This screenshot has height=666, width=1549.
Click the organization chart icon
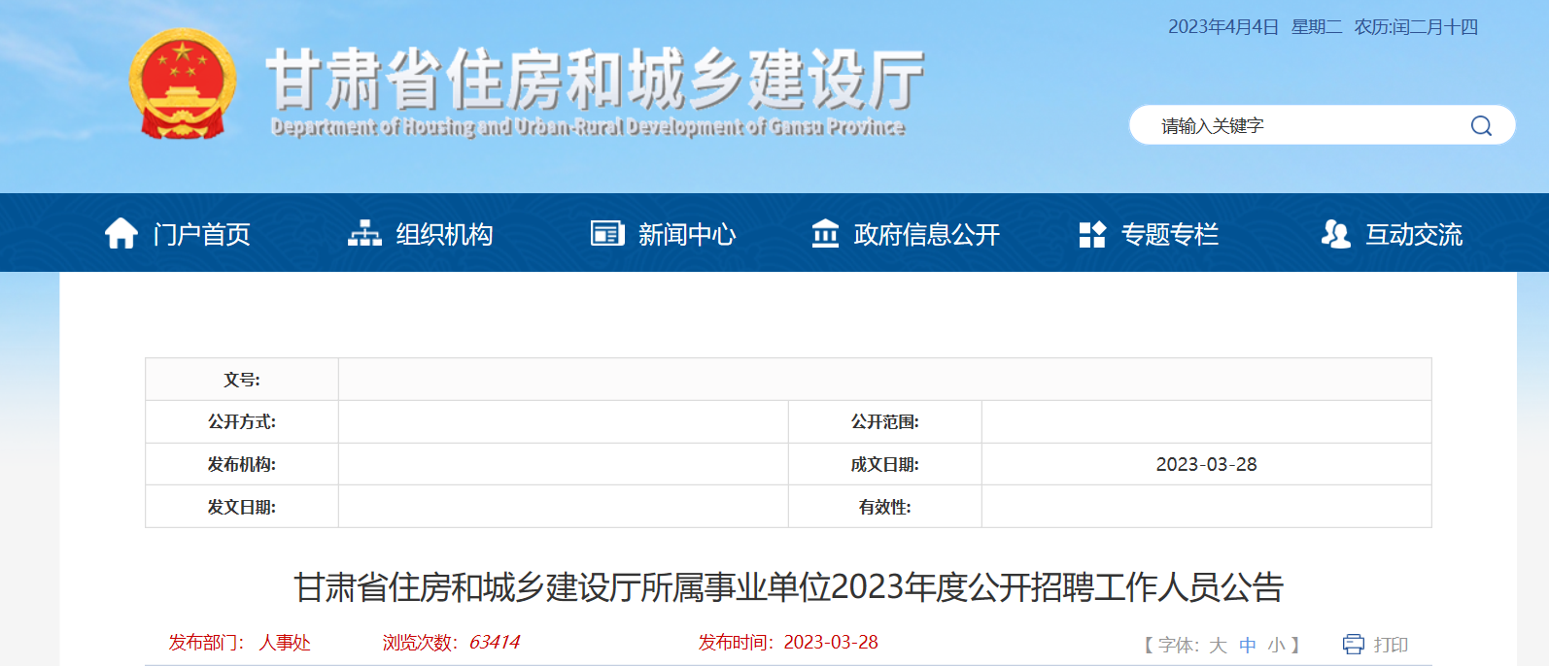pos(364,234)
